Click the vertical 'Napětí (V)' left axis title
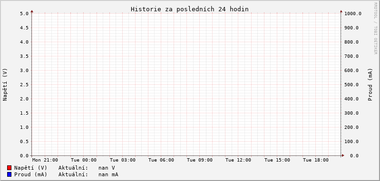380x181 pixels. 5,84
